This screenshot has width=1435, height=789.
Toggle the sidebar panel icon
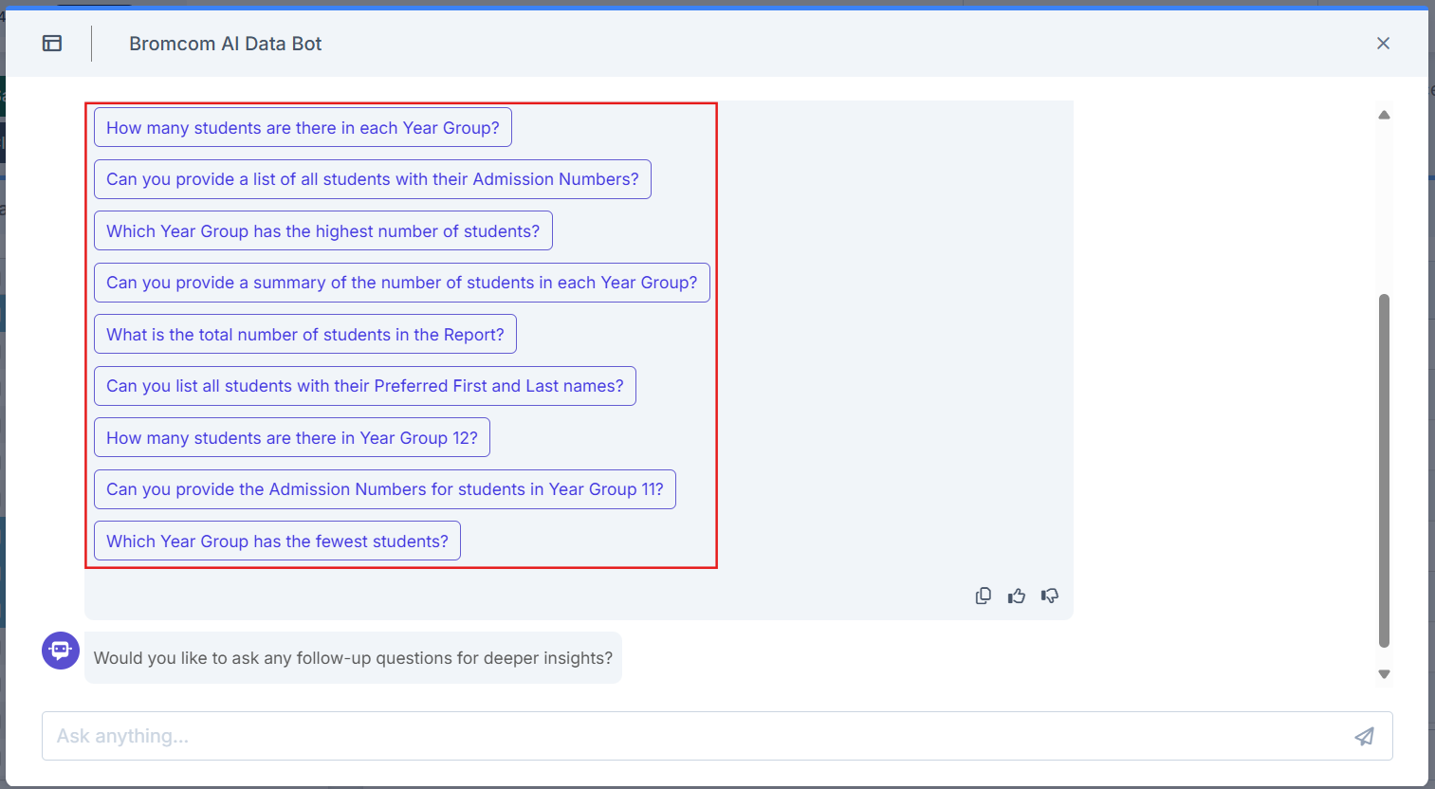[x=52, y=44]
